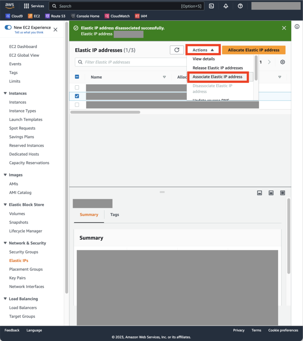Open Launch Templates in sidebar
Image resolution: width=303 pixels, height=341 pixels.
(x=26, y=120)
